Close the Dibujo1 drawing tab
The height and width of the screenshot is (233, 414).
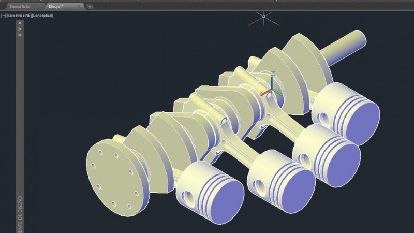coord(78,7)
